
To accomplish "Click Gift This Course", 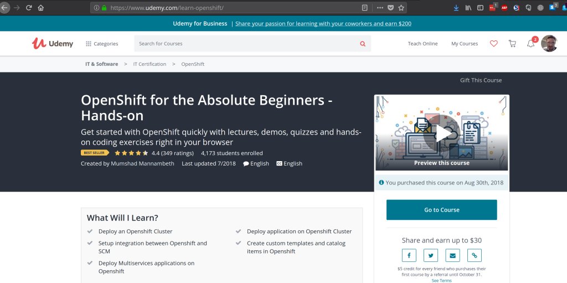I will [x=481, y=80].
